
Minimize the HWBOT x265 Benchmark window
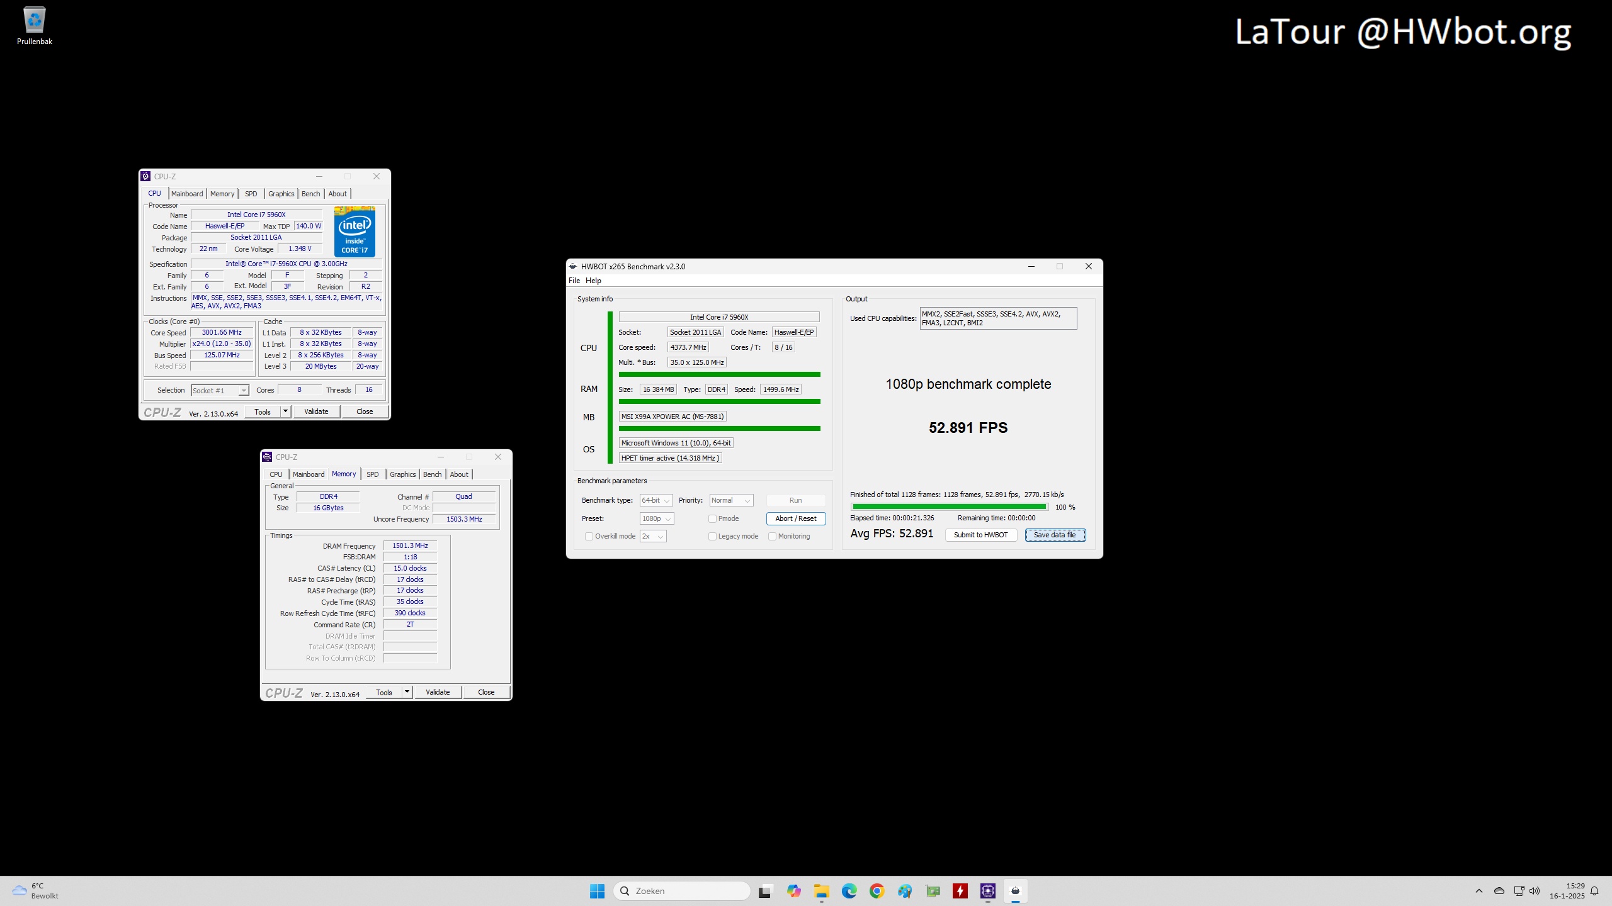click(1031, 266)
